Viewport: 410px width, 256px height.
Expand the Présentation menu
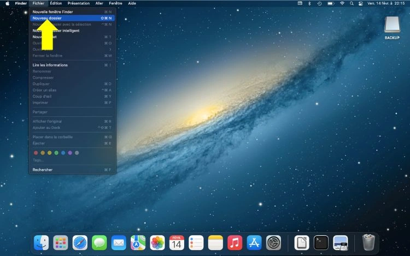(x=78, y=3)
